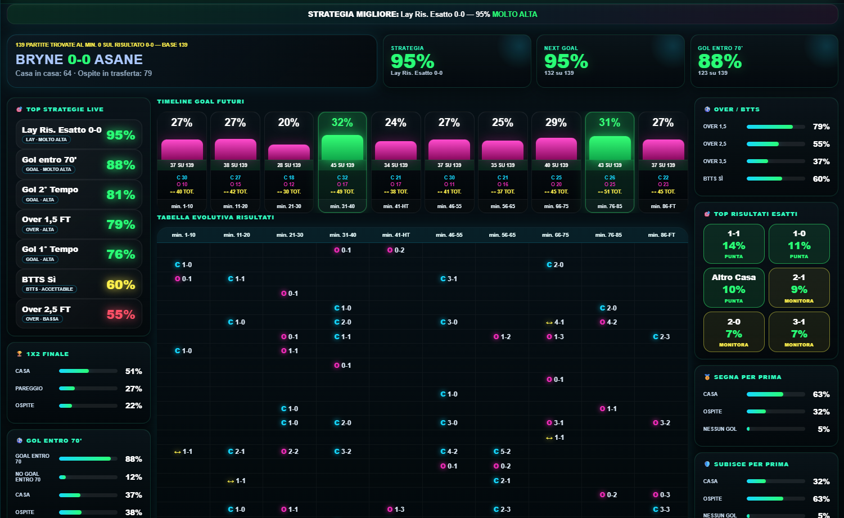Click the 1-1 14% exact result card

[734, 244]
